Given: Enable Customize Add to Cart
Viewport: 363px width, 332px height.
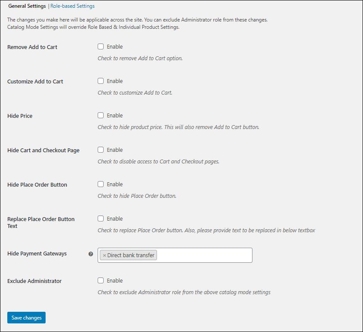Looking at the screenshot, I should tap(100, 81).
